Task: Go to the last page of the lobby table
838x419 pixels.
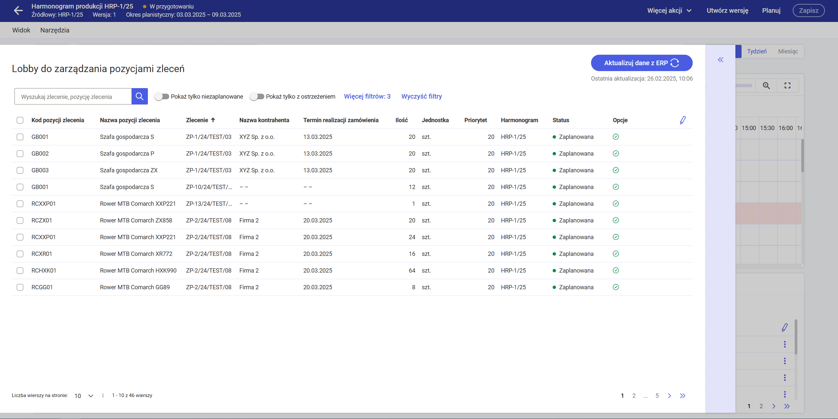Action: click(683, 396)
